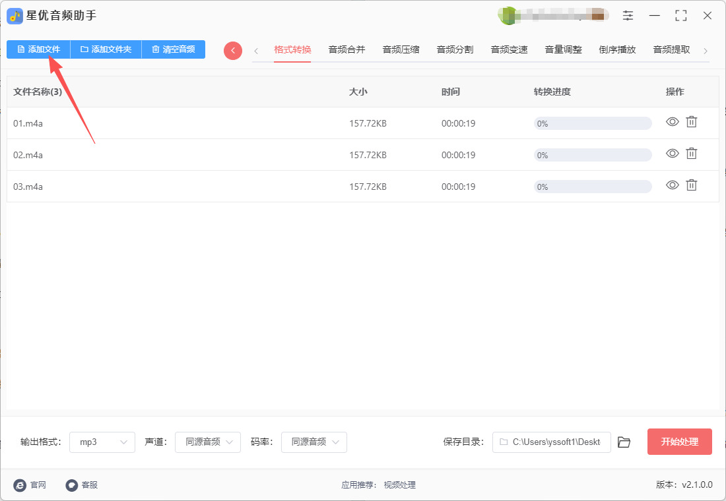Screen dimensions: 726x501
Task: Expand the 输出格式 mp3 dropdown
Action: [x=102, y=442]
